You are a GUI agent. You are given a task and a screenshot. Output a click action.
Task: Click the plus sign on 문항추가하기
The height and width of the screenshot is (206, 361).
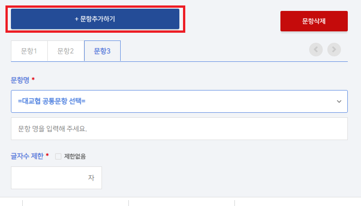tap(76, 19)
